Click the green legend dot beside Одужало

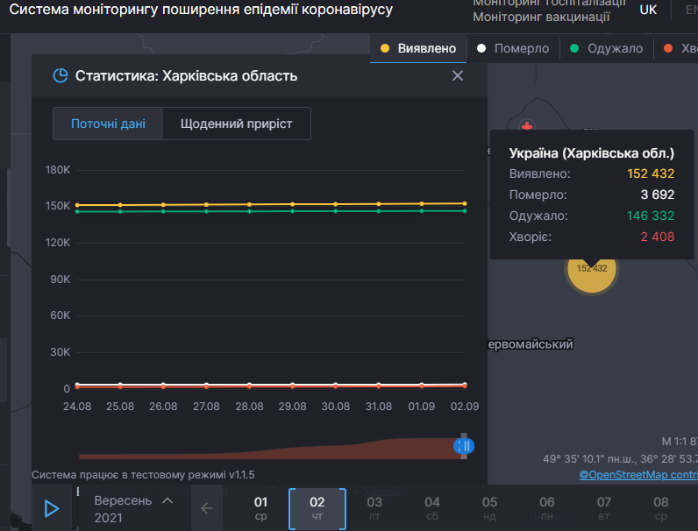(x=574, y=48)
